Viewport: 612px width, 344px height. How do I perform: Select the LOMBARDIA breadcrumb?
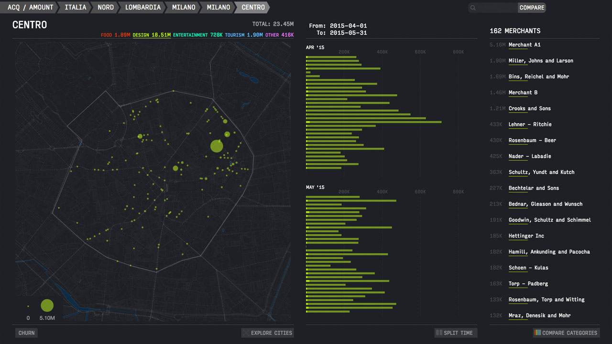(x=143, y=7)
